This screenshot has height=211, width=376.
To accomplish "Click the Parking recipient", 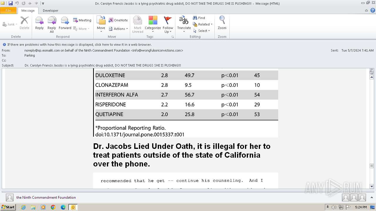I will pos(30,55).
